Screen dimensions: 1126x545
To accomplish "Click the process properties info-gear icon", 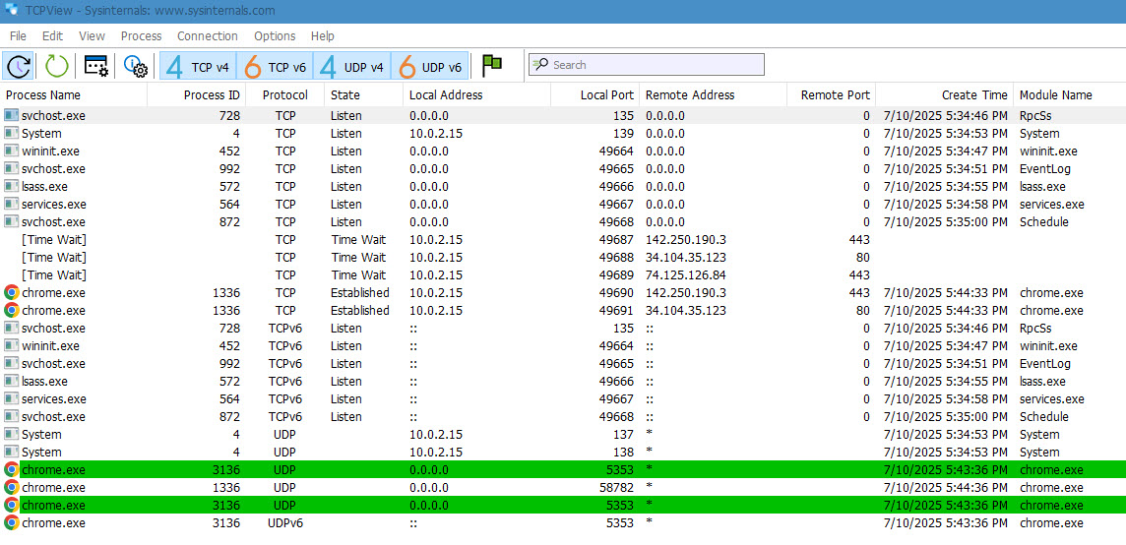I will click(x=135, y=66).
